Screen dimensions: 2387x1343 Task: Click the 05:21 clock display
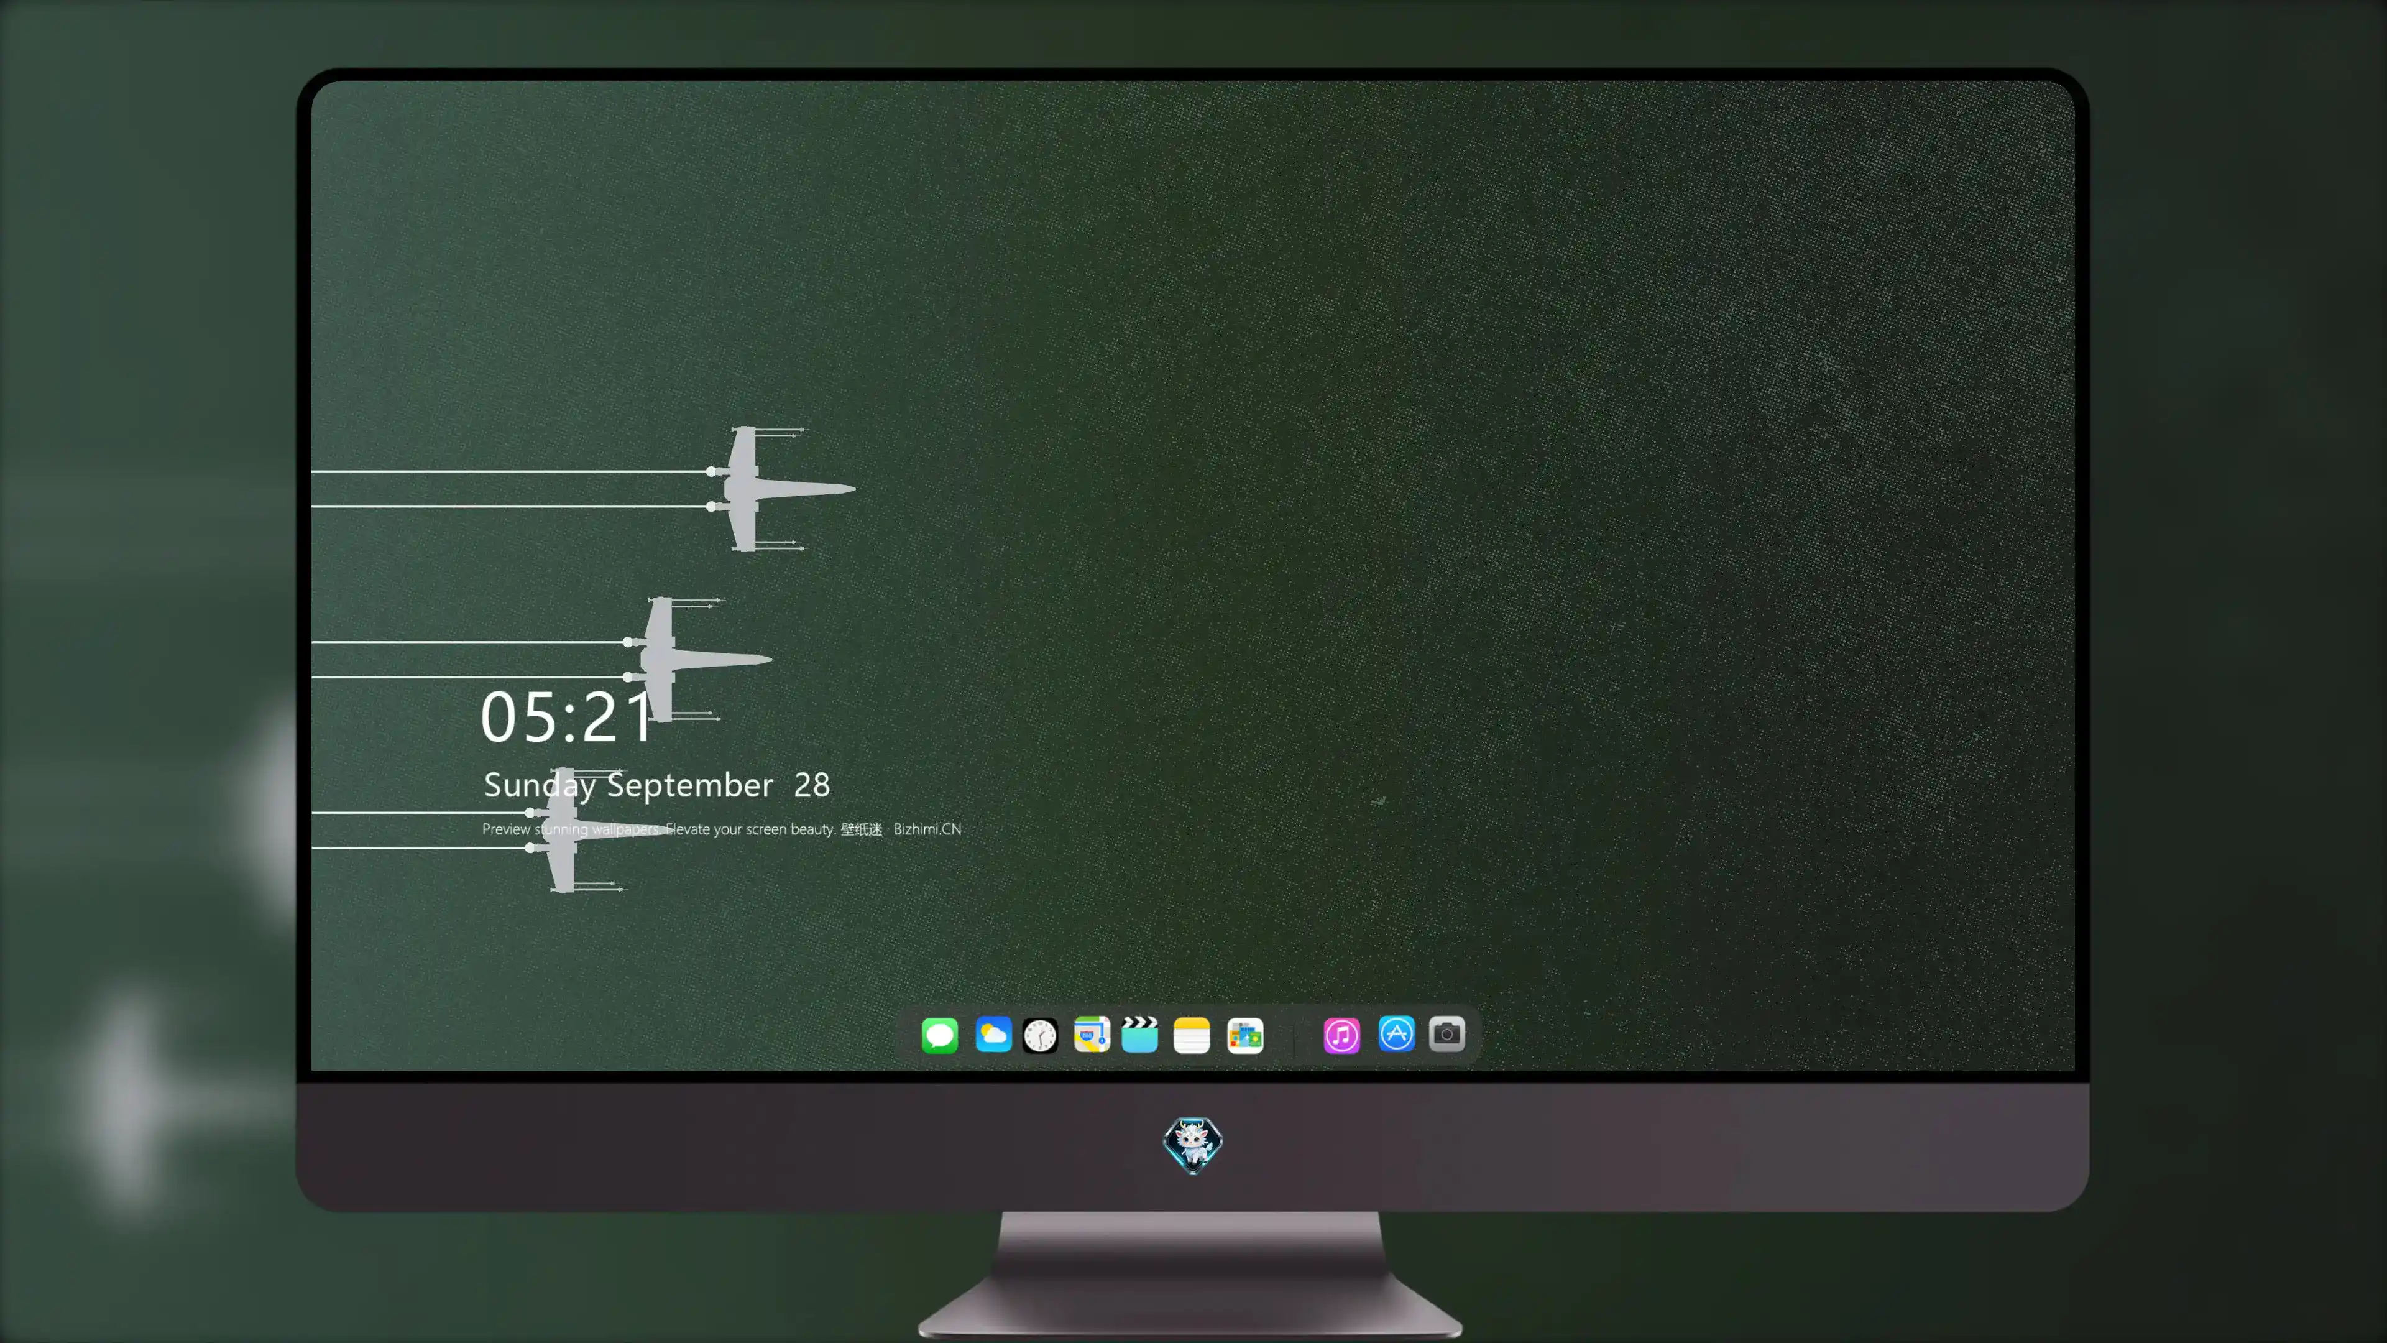(567, 716)
